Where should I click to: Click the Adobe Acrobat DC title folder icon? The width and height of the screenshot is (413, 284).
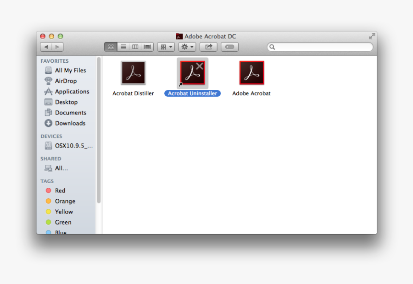click(x=179, y=36)
